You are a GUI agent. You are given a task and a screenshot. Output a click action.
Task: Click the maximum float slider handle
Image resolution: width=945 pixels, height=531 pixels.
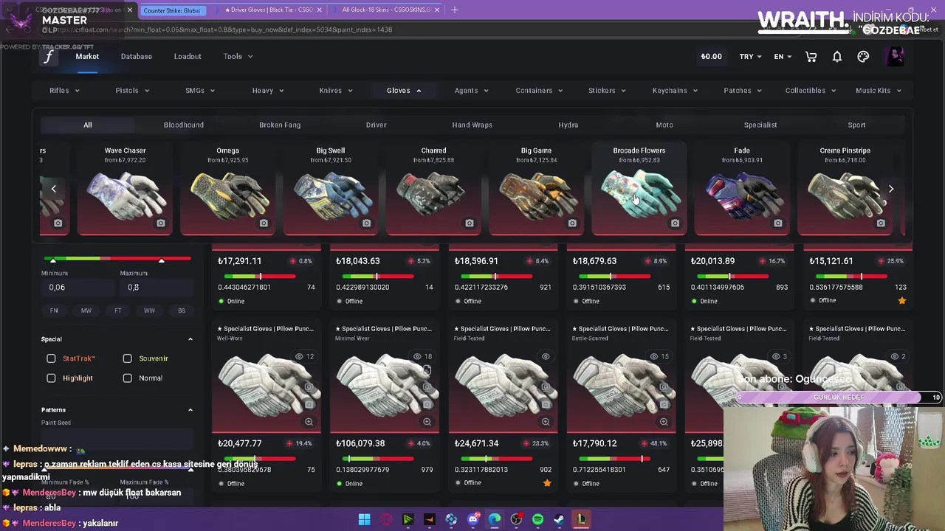coord(161,260)
